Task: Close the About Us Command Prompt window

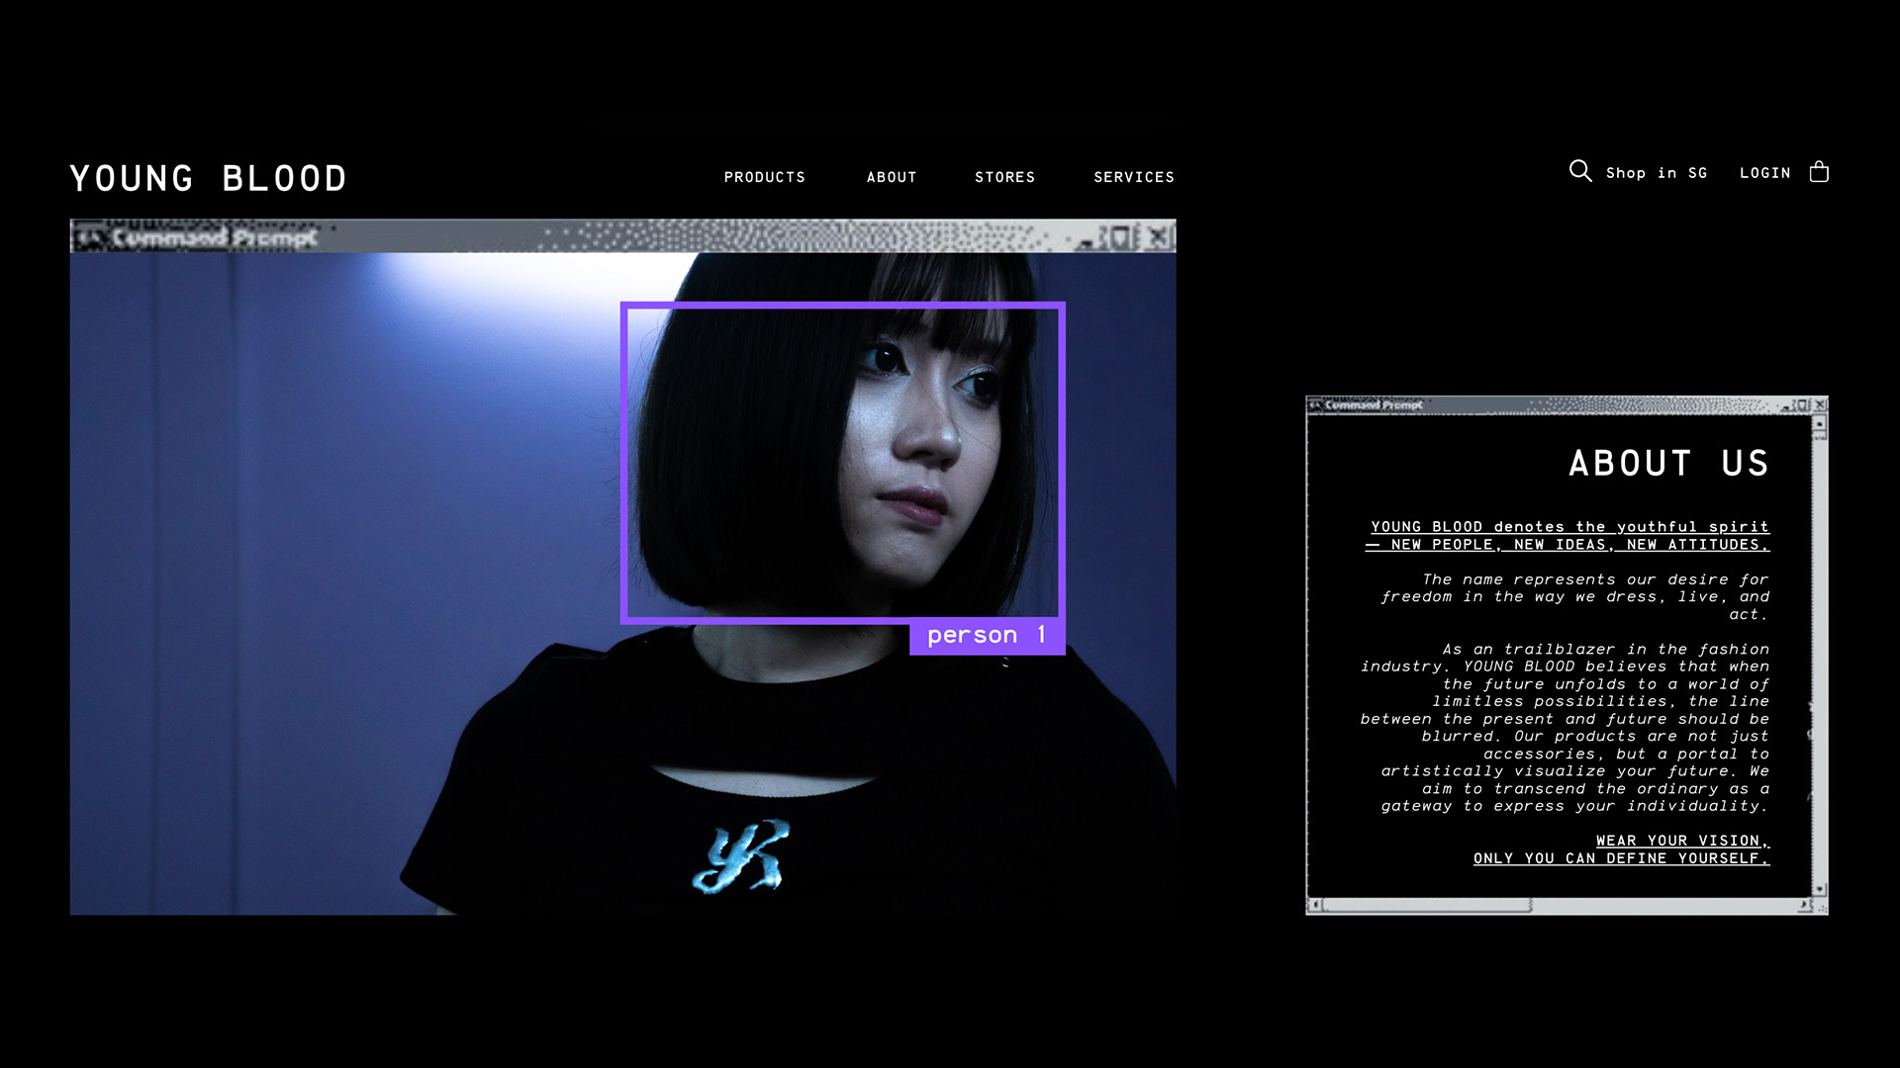Action: 1820,404
